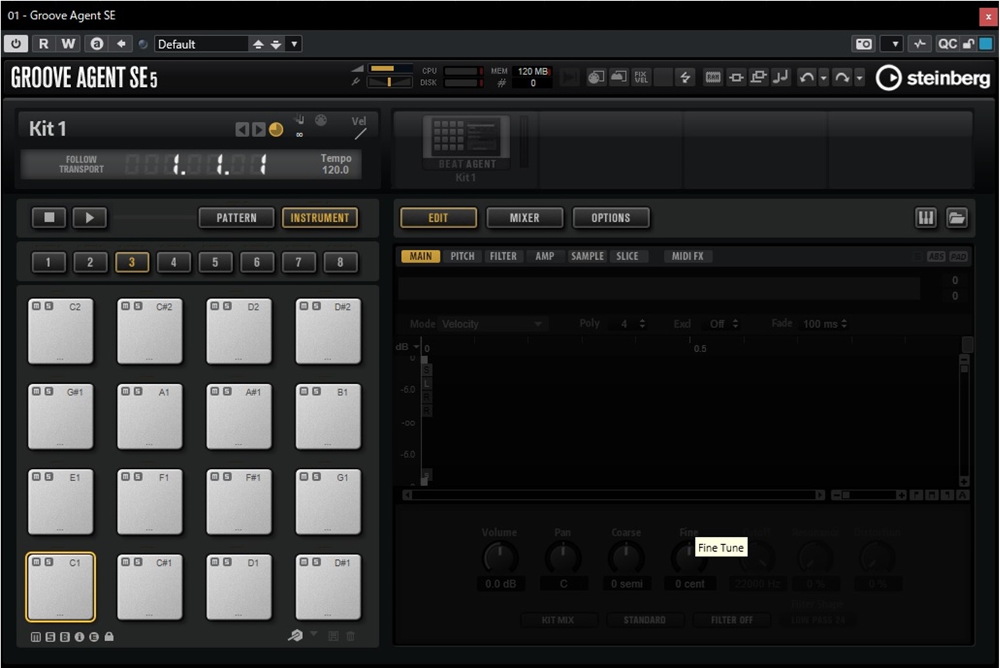The width and height of the screenshot is (1000, 668).
Task: Click the Undo arrow icon
Action: pos(806,78)
